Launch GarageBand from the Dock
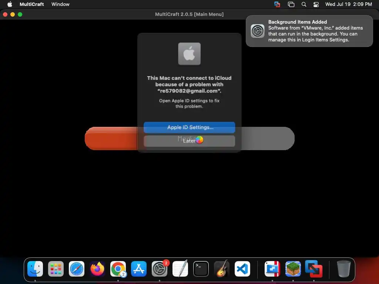This screenshot has width=379, height=284. [222, 269]
